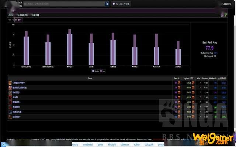Click the green icon at the chart's top right
The height and width of the screenshot is (147, 236).
(225, 15)
